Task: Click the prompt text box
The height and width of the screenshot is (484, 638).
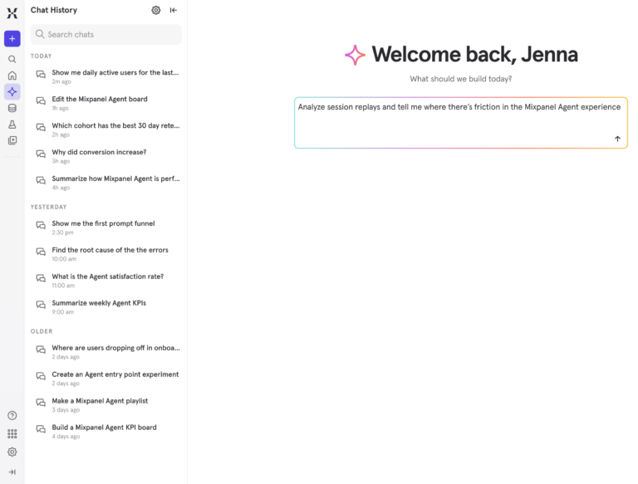Action: point(460,123)
